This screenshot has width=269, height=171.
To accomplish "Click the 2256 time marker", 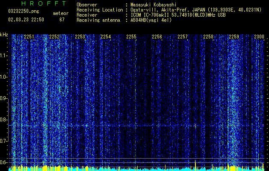I will click(x=157, y=37).
